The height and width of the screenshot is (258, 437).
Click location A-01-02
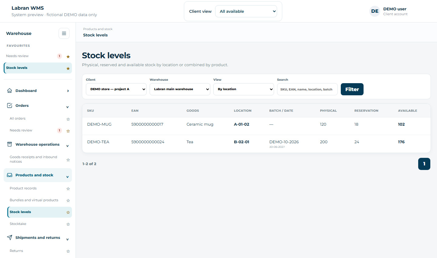(x=242, y=124)
